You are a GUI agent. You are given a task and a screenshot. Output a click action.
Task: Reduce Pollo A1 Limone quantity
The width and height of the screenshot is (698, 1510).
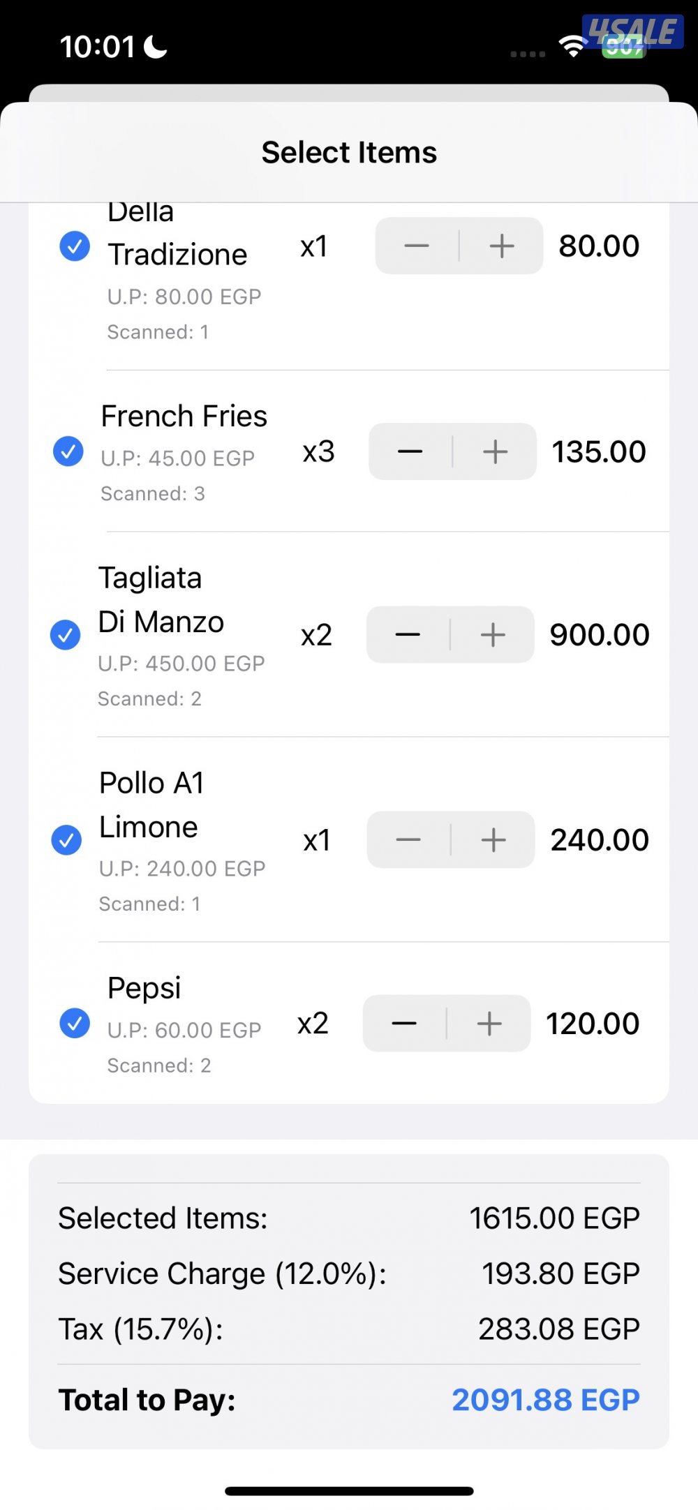409,839
